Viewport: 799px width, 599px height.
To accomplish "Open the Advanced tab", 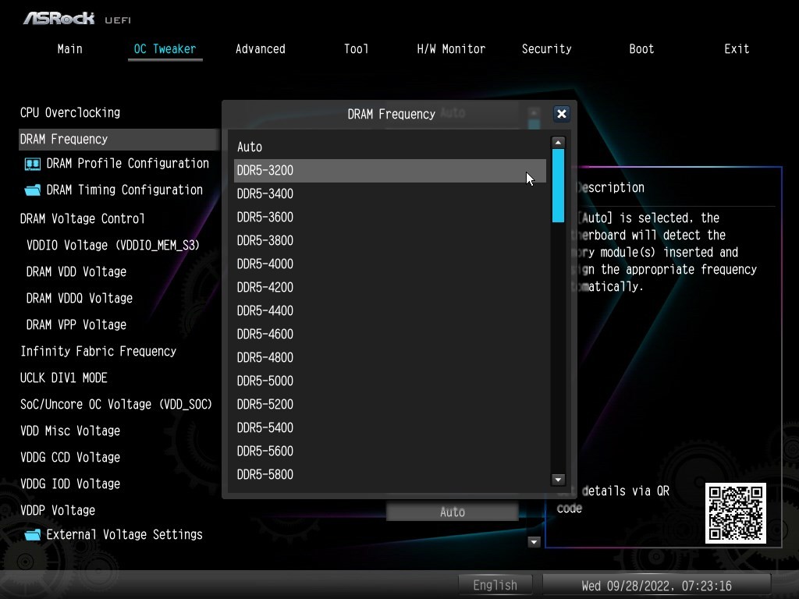I will pyautogui.click(x=260, y=48).
